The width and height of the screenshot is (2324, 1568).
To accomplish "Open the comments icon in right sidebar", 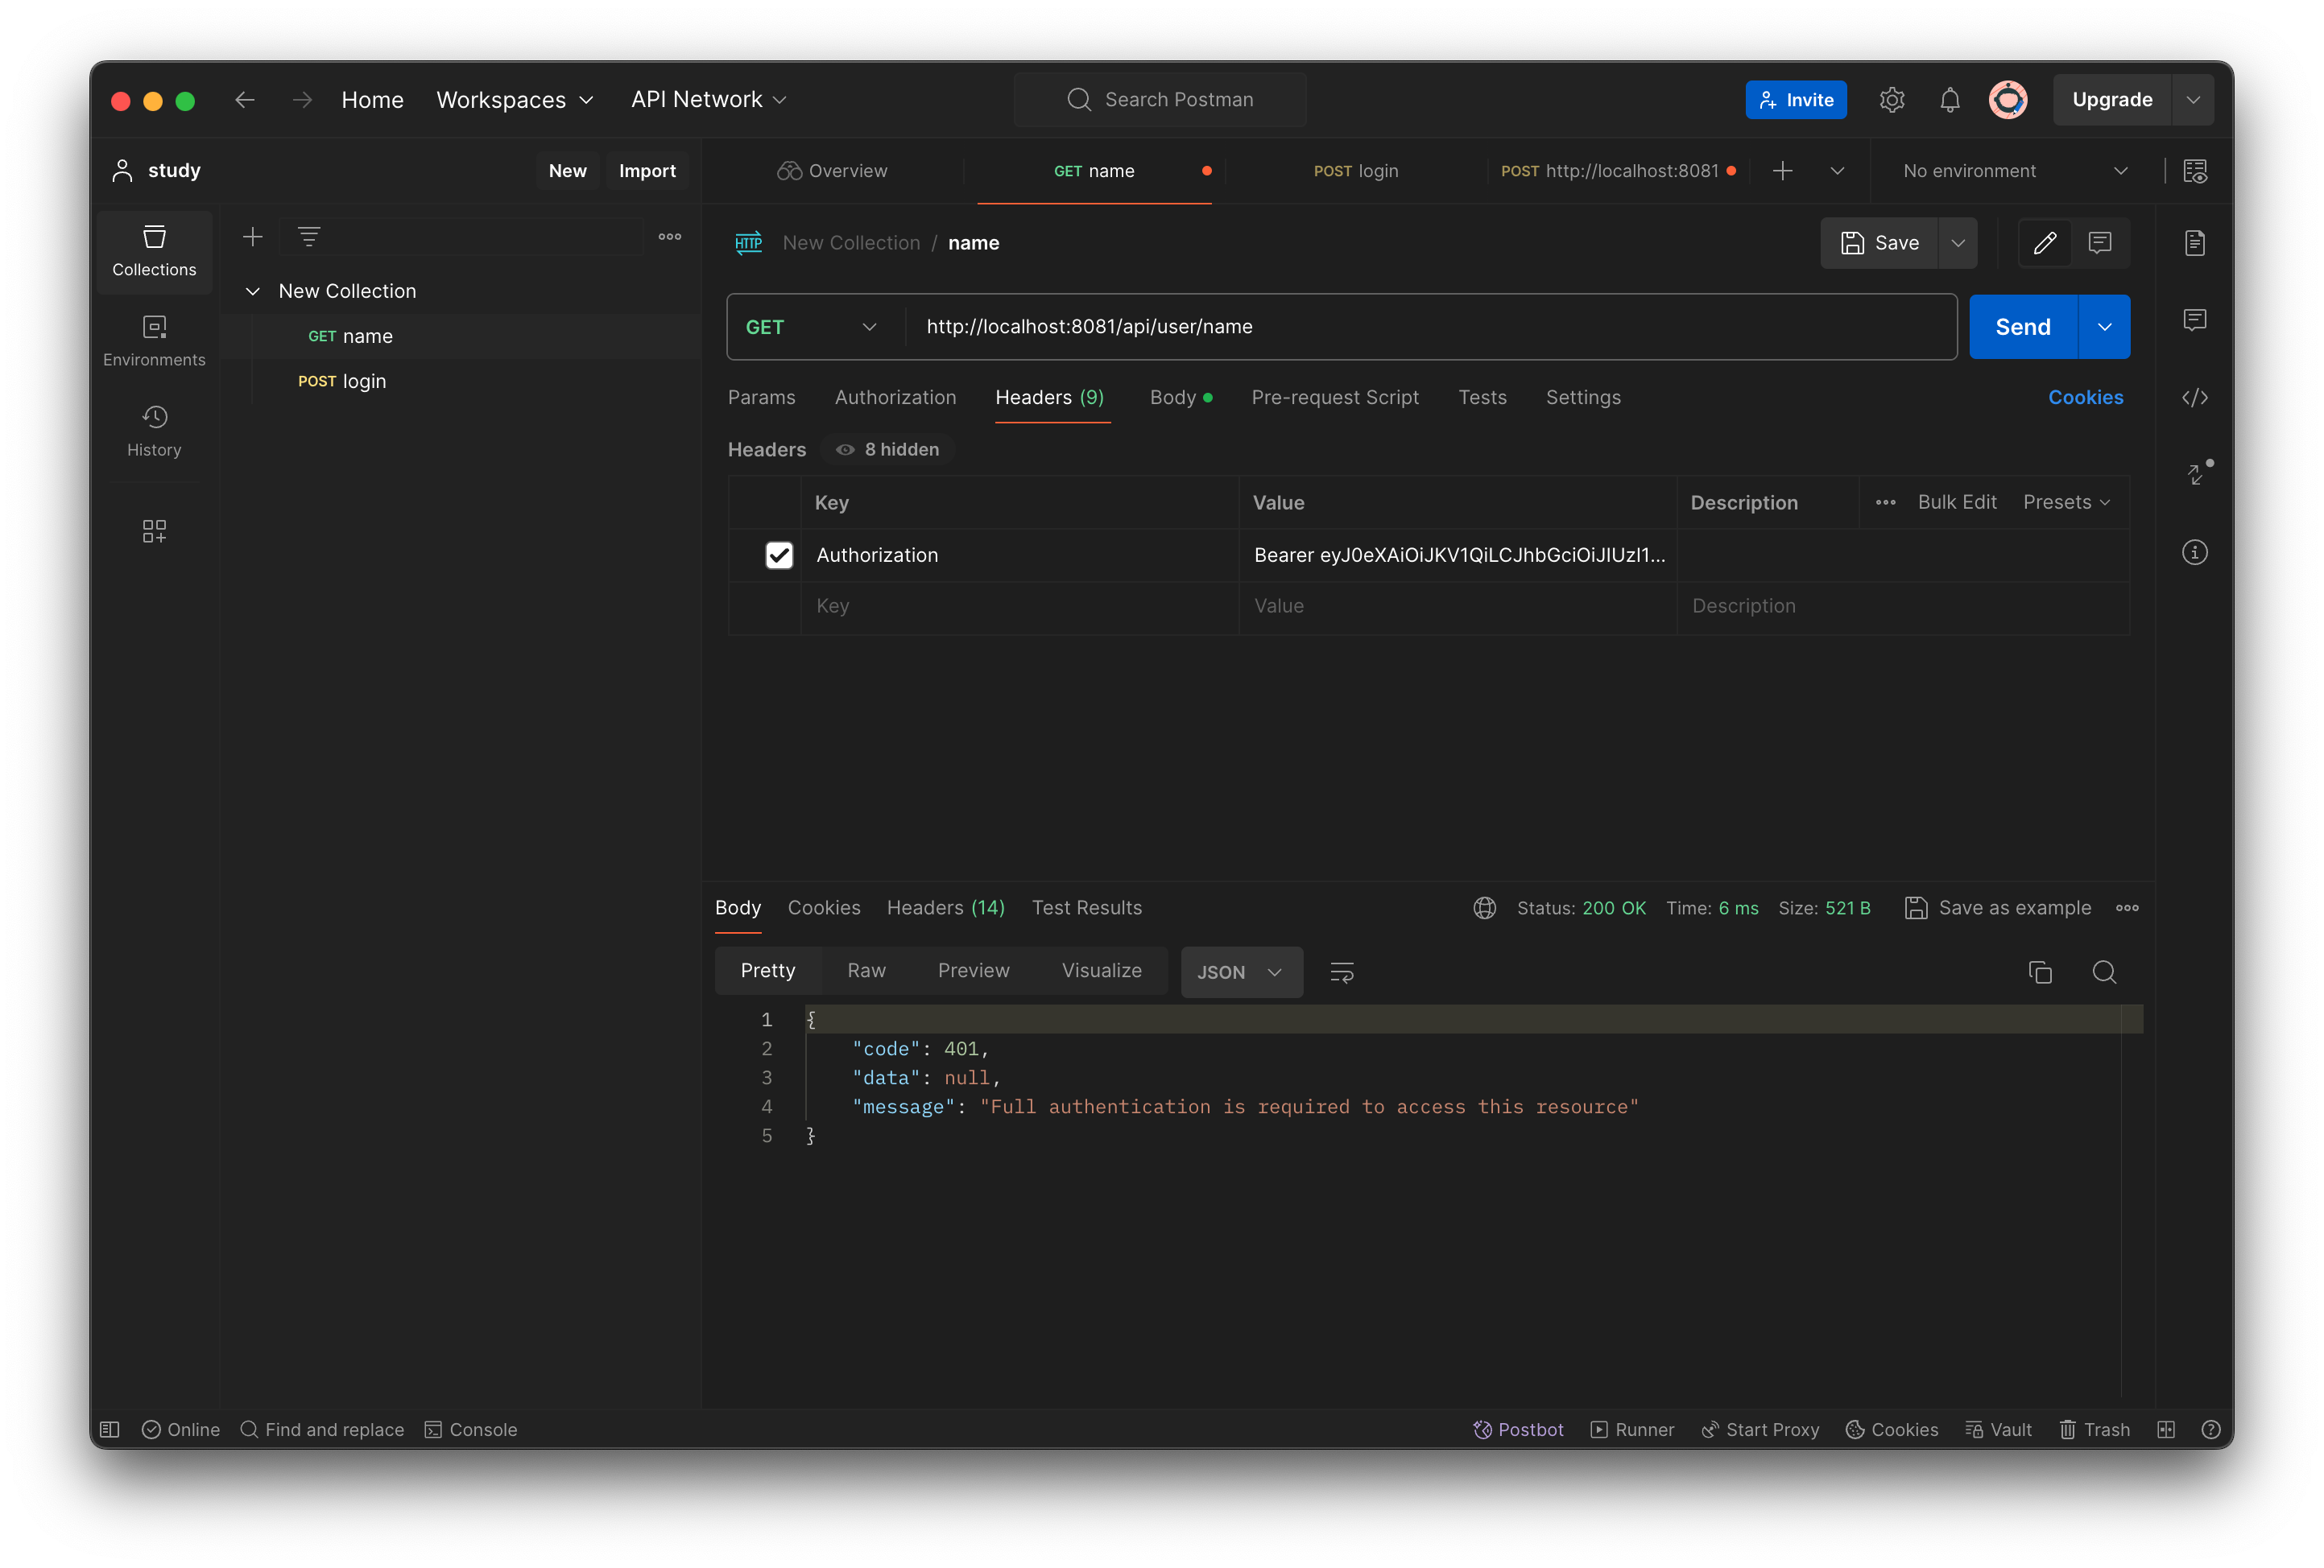I will tap(2194, 320).
